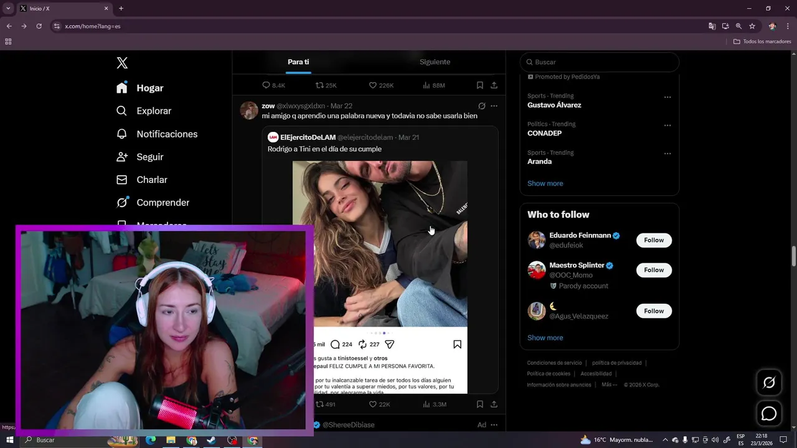
Task: Share zow's post
Action: (494, 404)
